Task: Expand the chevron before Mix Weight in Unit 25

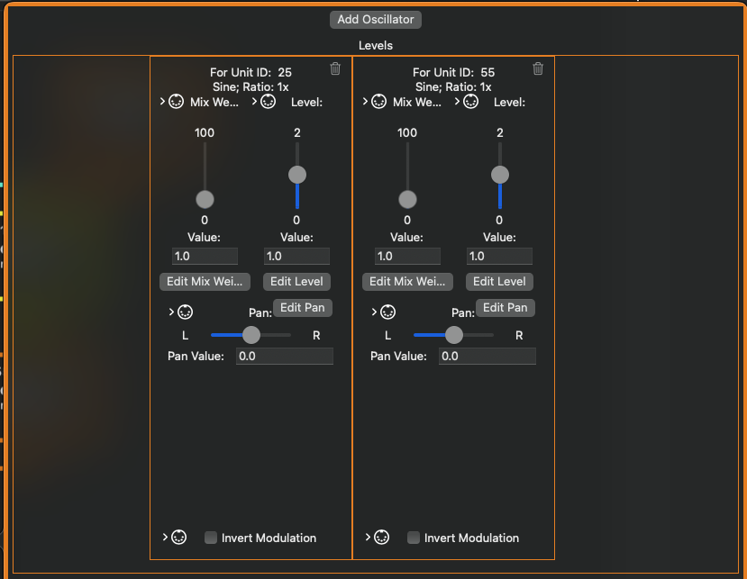Action: click(162, 102)
